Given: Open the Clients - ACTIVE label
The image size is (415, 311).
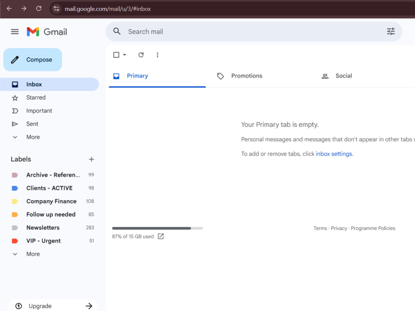Looking at the screenshot, I should coord(49,188).
